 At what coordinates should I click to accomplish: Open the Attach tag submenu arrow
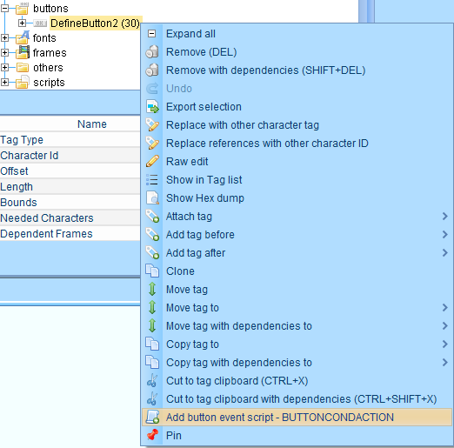click(444, 216)
